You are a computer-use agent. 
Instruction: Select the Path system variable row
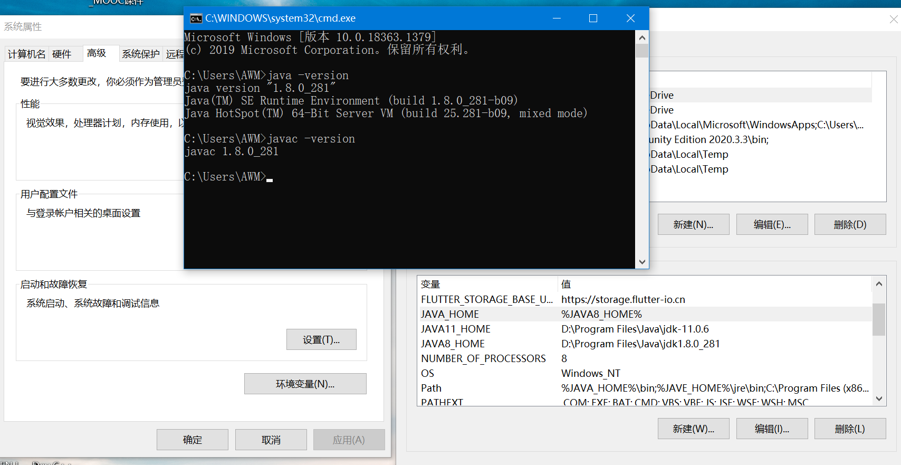click(645, 388)
